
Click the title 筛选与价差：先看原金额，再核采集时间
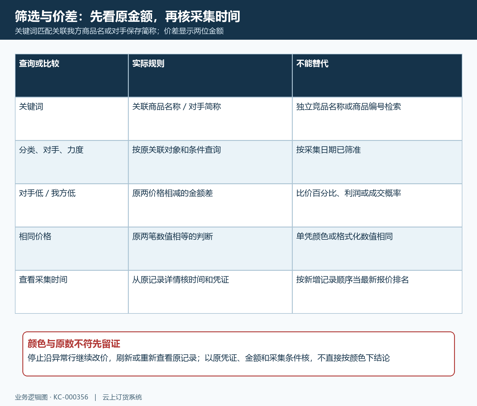point(128,16)
